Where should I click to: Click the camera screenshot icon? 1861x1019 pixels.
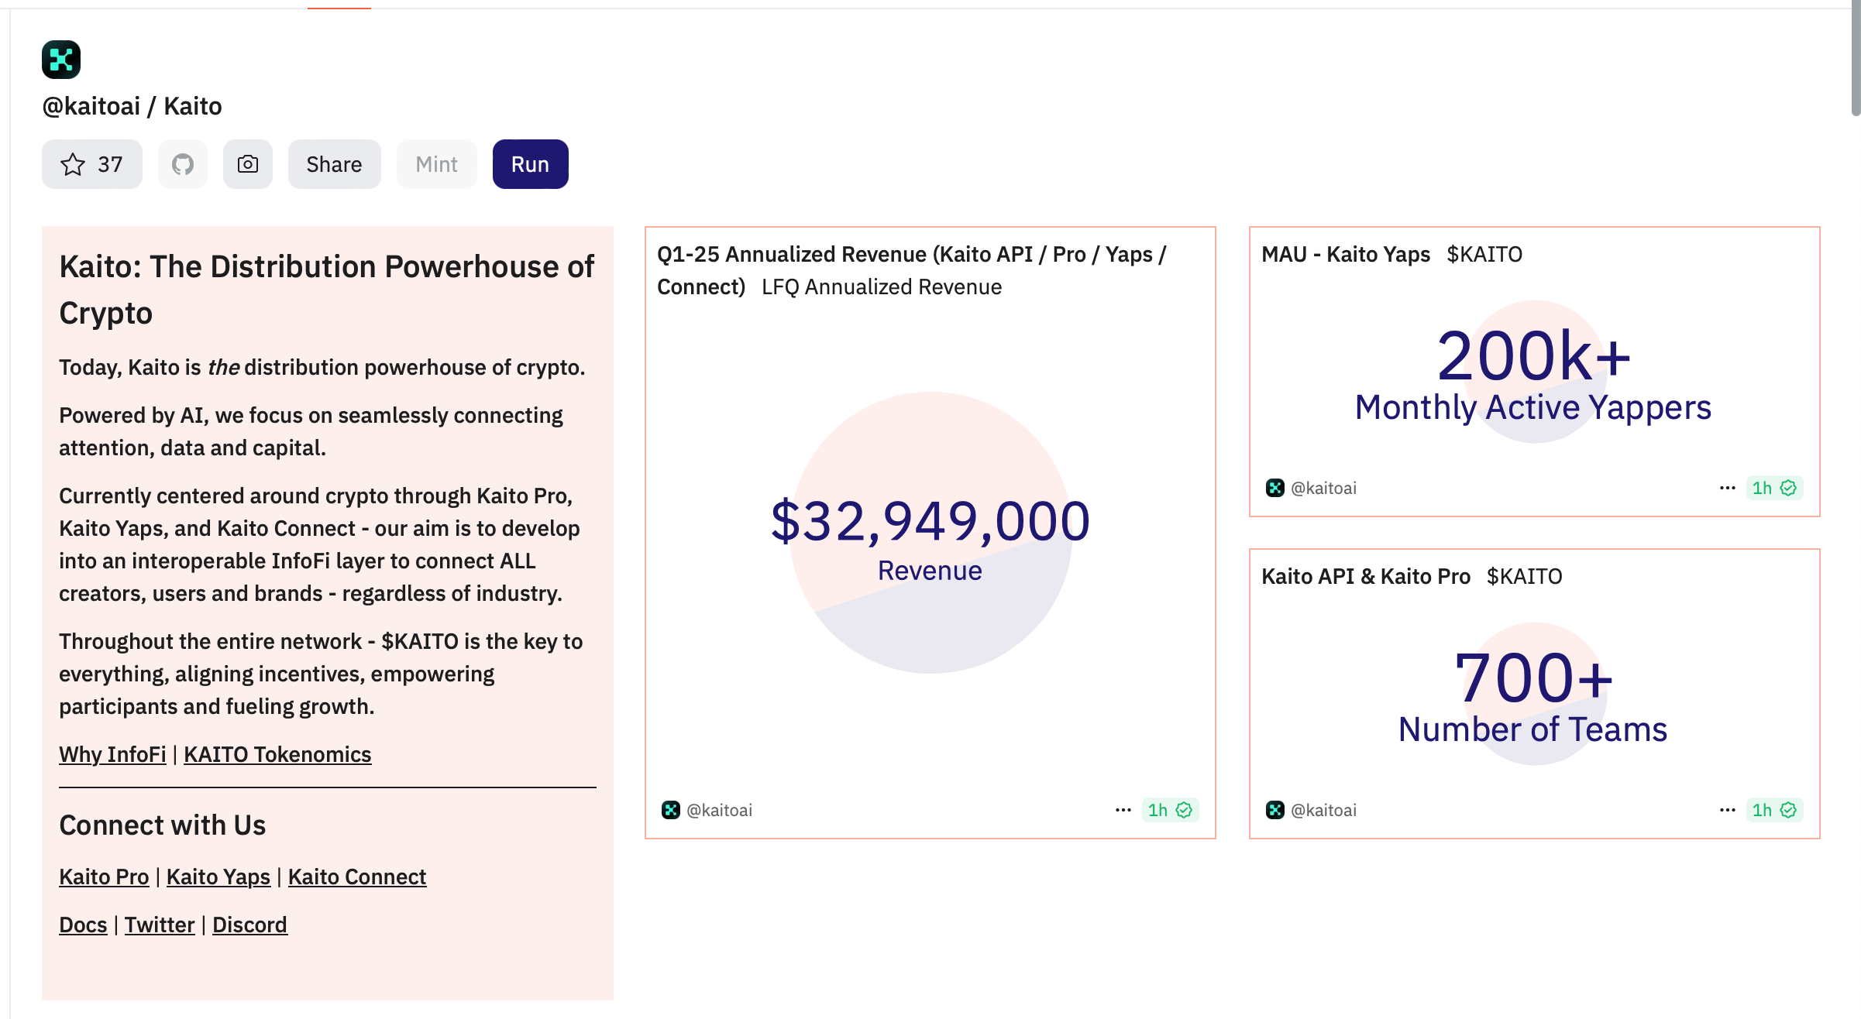pos(248,164)
